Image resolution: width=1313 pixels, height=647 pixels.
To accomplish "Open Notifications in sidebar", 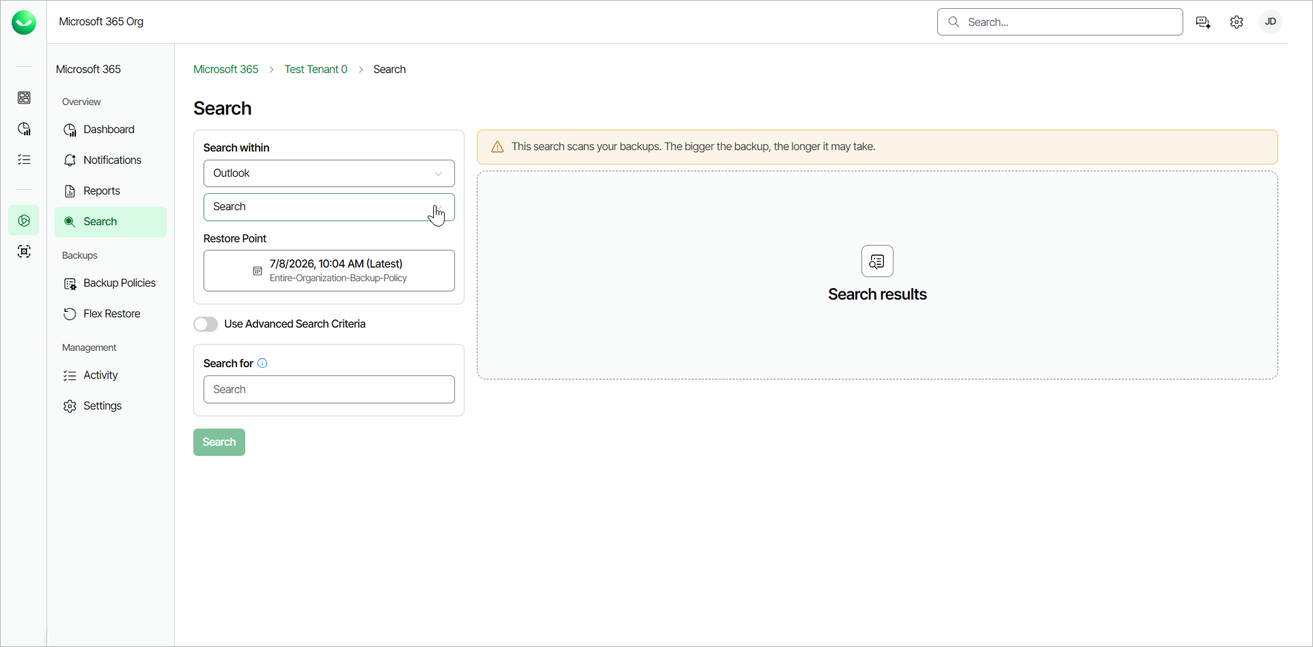I will [x=111, y=160].
